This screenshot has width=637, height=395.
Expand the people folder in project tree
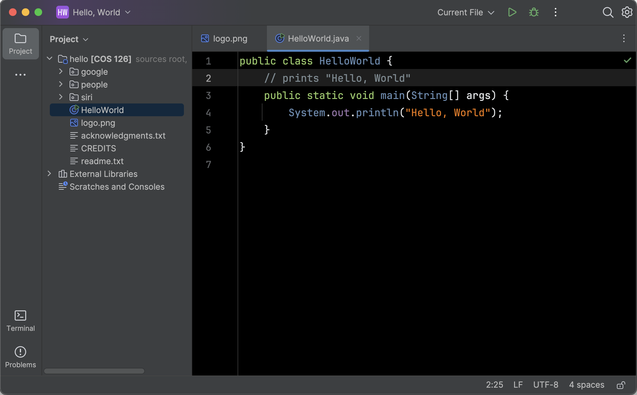point(61,84)
